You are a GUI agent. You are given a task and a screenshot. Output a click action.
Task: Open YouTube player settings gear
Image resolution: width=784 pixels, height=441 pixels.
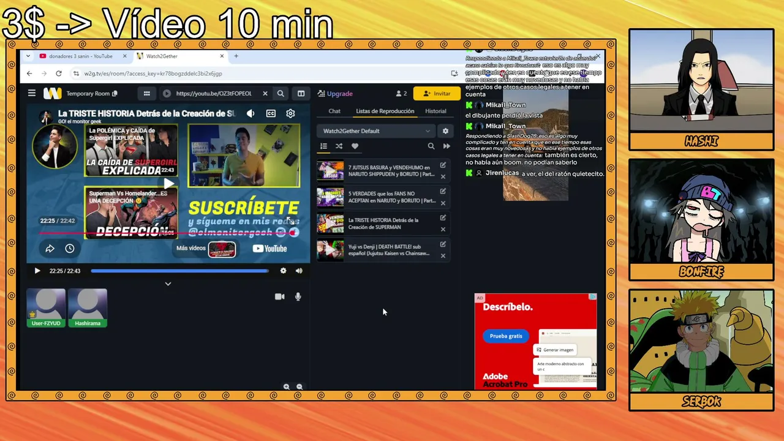pyautogui.click(x=290, y=113)
